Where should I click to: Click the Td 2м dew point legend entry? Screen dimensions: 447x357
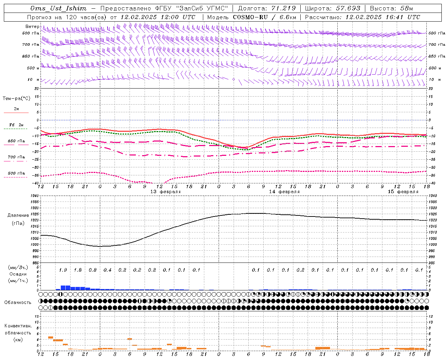tap(16, 125)
